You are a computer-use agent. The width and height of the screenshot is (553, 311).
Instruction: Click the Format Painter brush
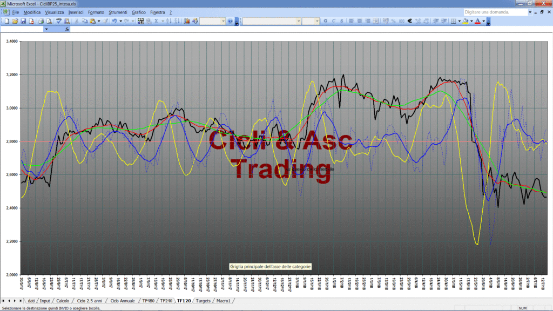click(x=105, y=21)
